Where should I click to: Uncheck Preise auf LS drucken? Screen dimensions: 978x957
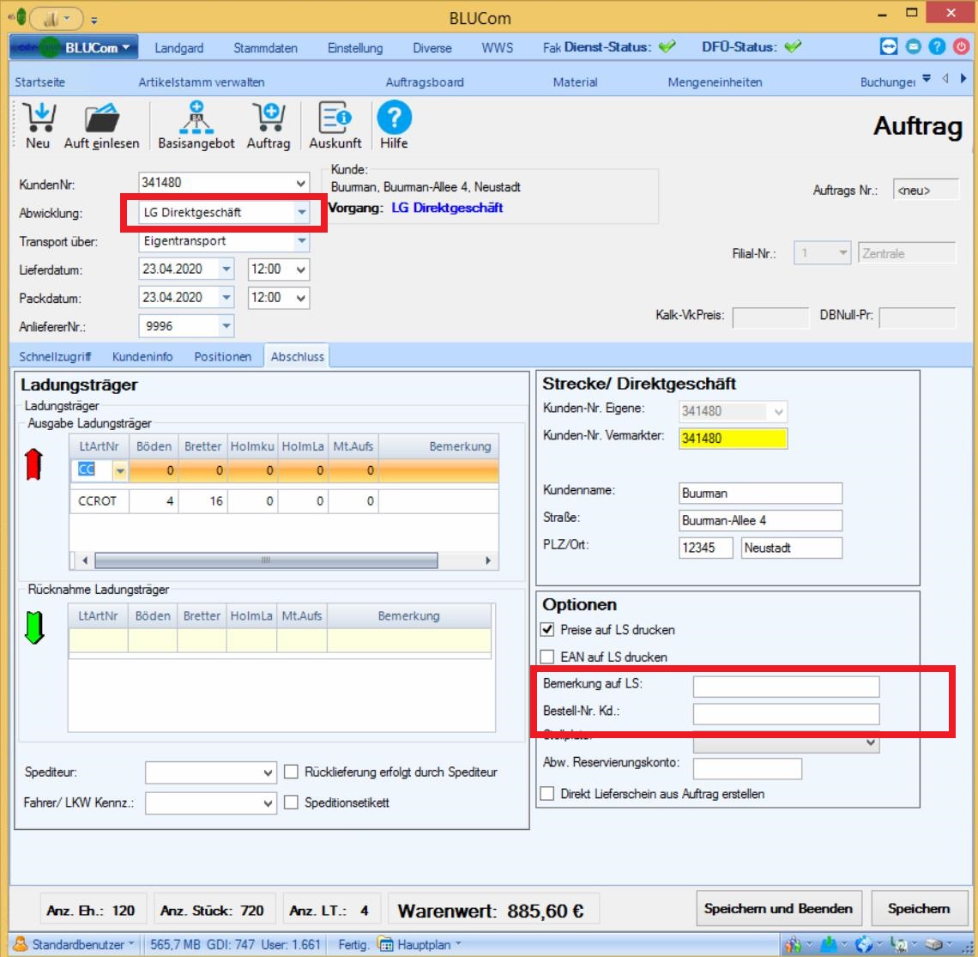click(x=547, y=630)
